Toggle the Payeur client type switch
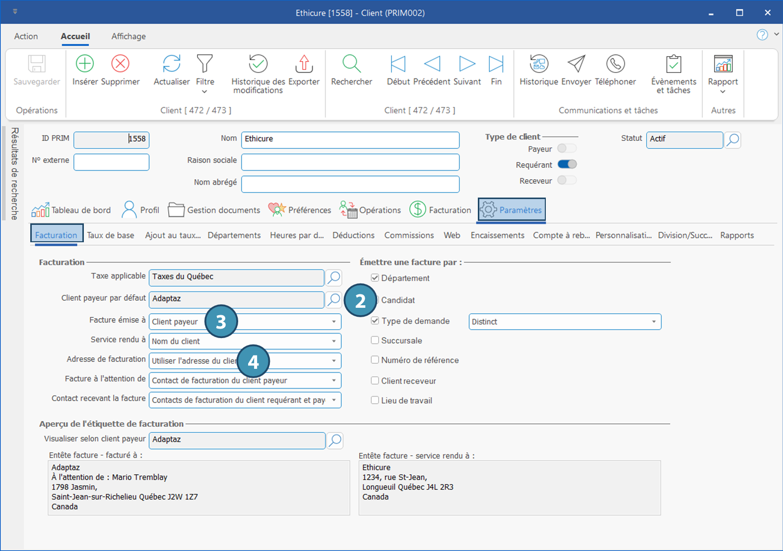This screenshot has width=783, height=551. click(567, 148)
